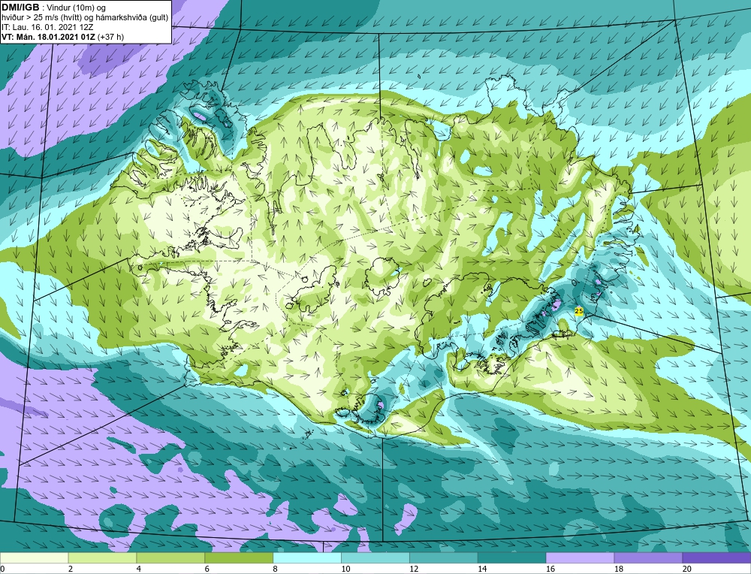Click the 'Vindur (10m) og' label
The image size is (751, 574).
pyautogui.click(x=77, y=8)
